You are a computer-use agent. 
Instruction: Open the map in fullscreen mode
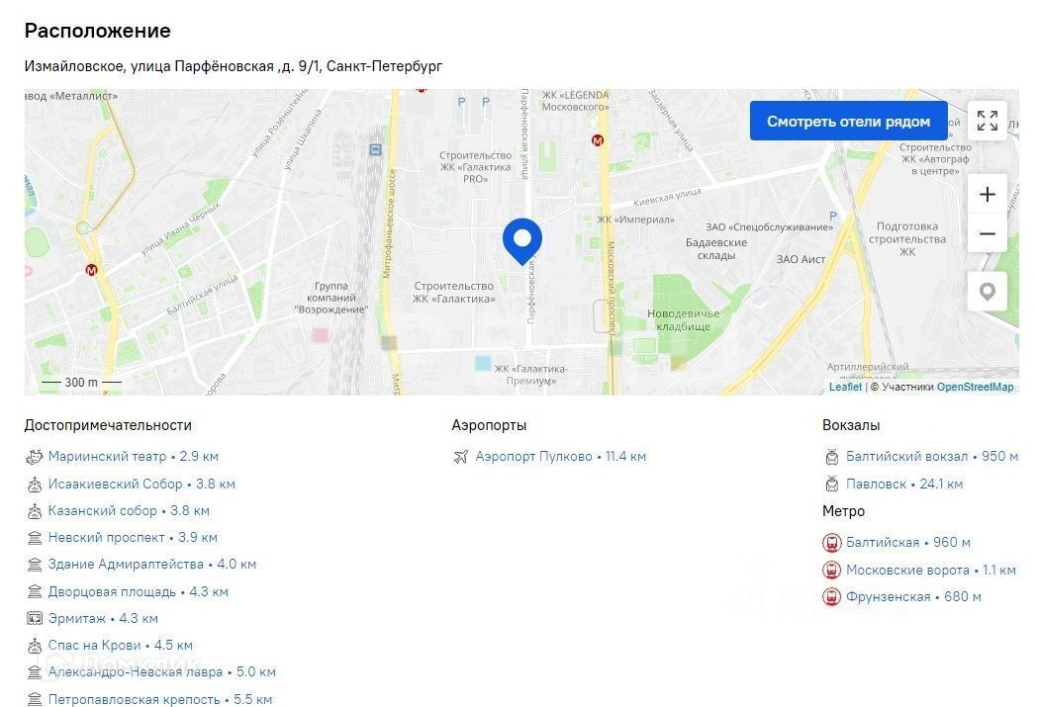coord(987,121)
